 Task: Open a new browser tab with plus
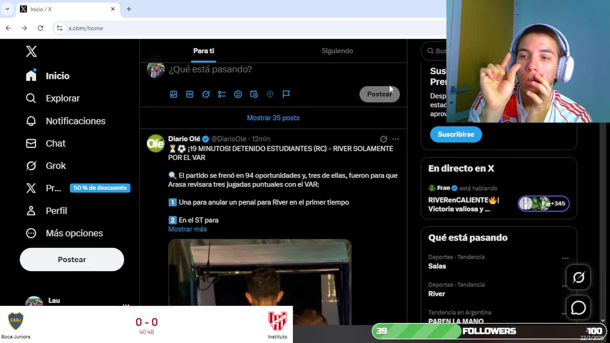[x=129, y=9]
